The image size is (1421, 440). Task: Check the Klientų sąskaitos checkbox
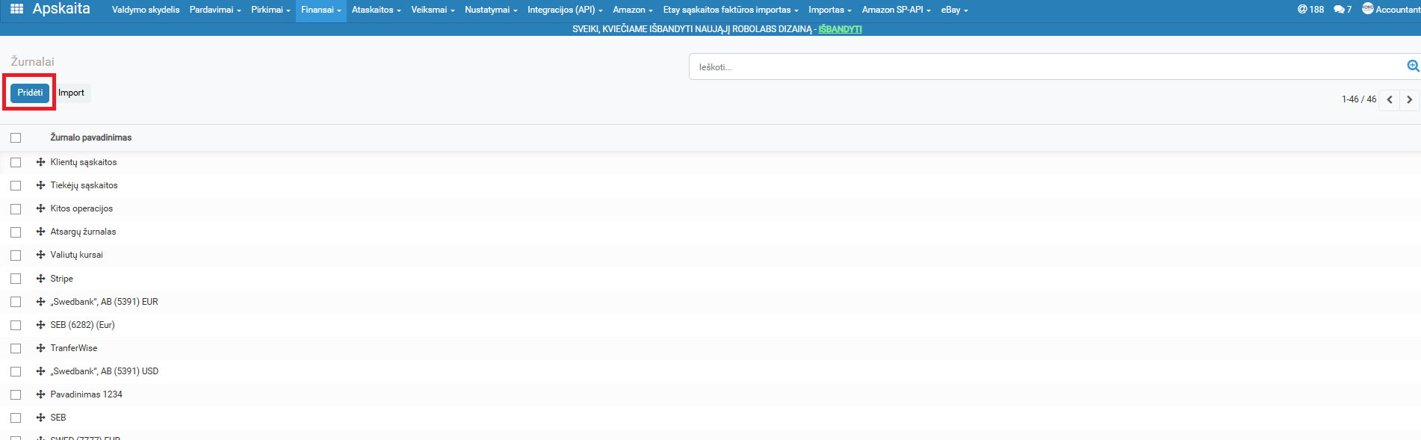16,162
